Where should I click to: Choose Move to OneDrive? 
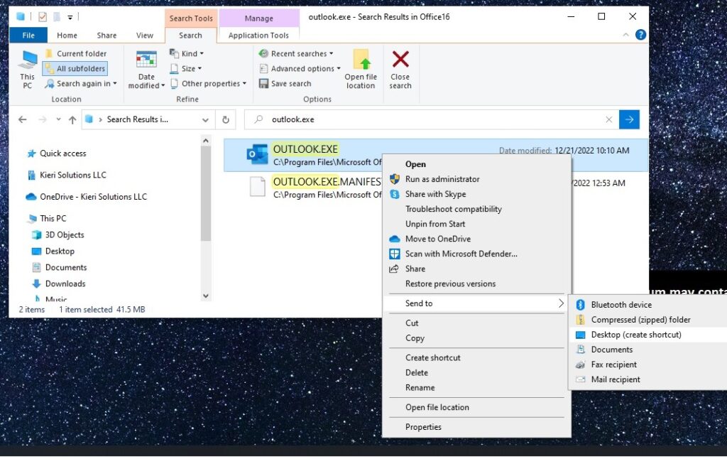(476, 239)
